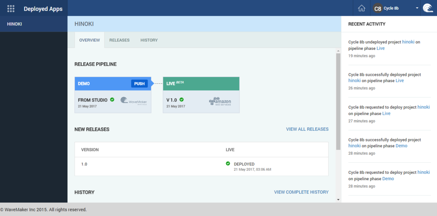Screen dimensions: 437x216
Task: Click scrollbar up arrow in main panel
Action: [x=338, y=51]
